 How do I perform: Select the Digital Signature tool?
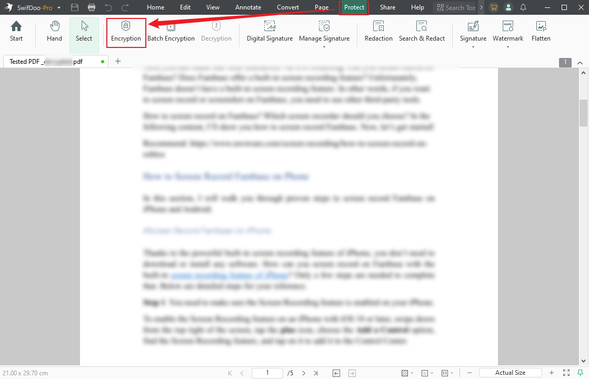[x=269, y=32]
